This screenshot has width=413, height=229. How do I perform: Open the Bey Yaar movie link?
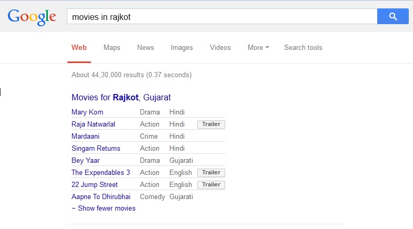point(85,161)
